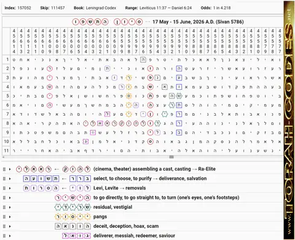Click 'deliverer, messiah, redeemer, saviour' description
The width and height of the screenshot is (295, 240).
click(x=134, y=236)
